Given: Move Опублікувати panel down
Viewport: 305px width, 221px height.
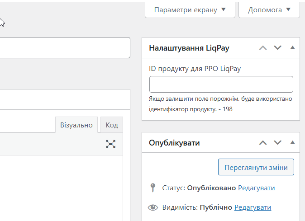Looking at the screenshot, I should click(277, 143).
